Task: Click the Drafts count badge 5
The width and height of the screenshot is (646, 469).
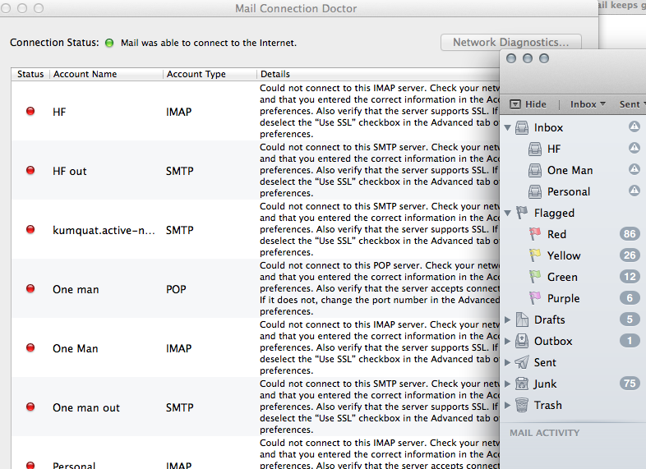Action: click(630, 320)
